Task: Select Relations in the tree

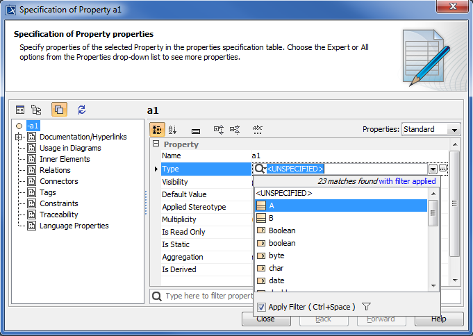Action: click(55, 170)
